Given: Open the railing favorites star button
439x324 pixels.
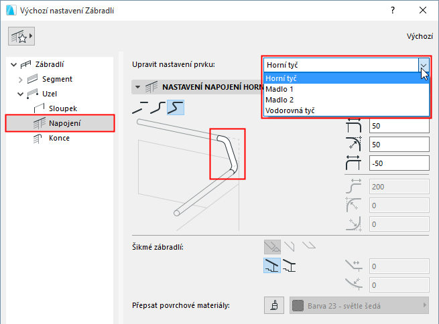Looking at the screenshot, I should [x=21, y=37].
